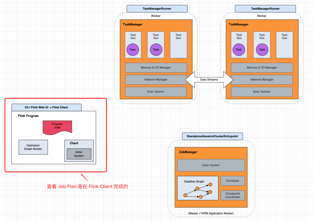
Task: Click the red Job Plan annotation text
Action: click(x=88, y=186)
